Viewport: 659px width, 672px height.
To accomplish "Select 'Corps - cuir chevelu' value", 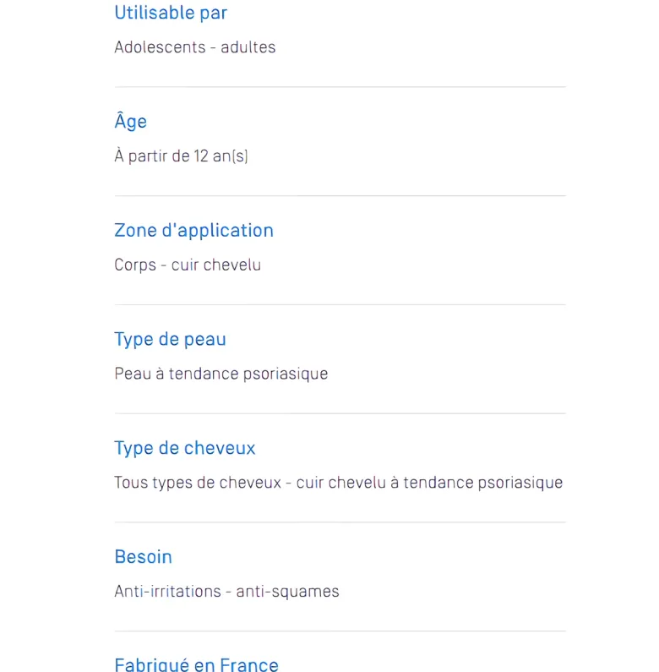I will pyautogui.click(x=188, y=265).
